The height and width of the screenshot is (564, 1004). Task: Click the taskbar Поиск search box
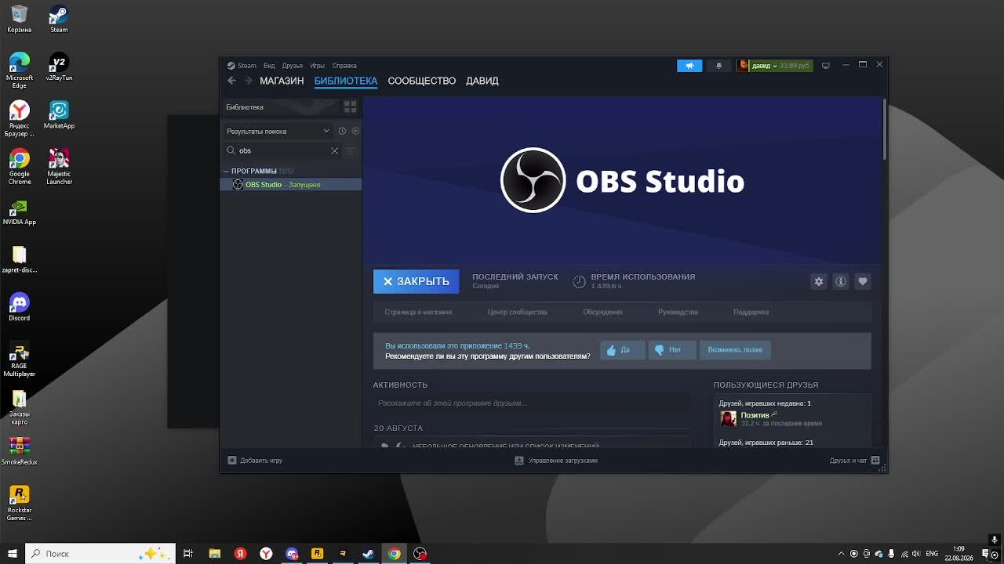100,554
